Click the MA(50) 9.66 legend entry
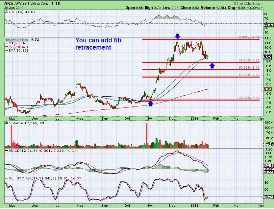The width and height of the screenshot is (274, 209). (x=16, y=43)
